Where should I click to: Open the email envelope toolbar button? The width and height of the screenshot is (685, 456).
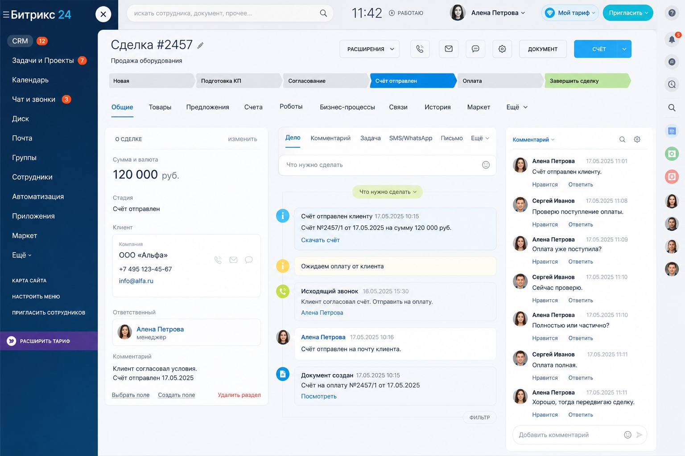(x=449, y=49)
